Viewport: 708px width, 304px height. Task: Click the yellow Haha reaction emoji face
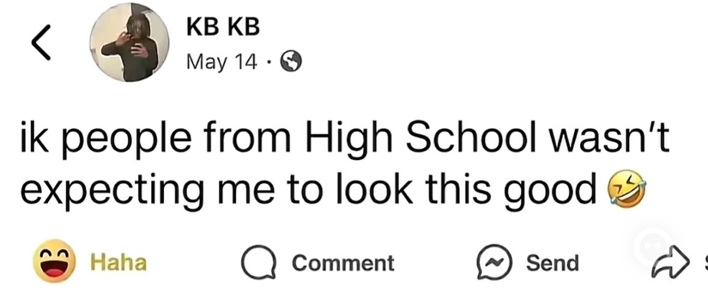(54, 262)
